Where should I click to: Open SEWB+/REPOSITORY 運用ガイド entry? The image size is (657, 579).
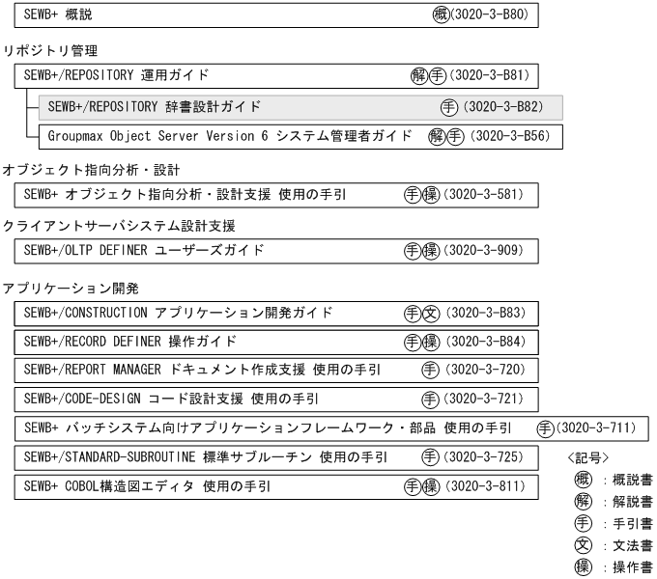pyautogui.click(x=276, y=75)
